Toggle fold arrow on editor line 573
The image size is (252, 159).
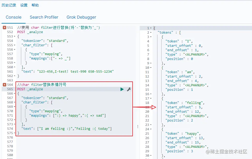click(x=15, y=124)
